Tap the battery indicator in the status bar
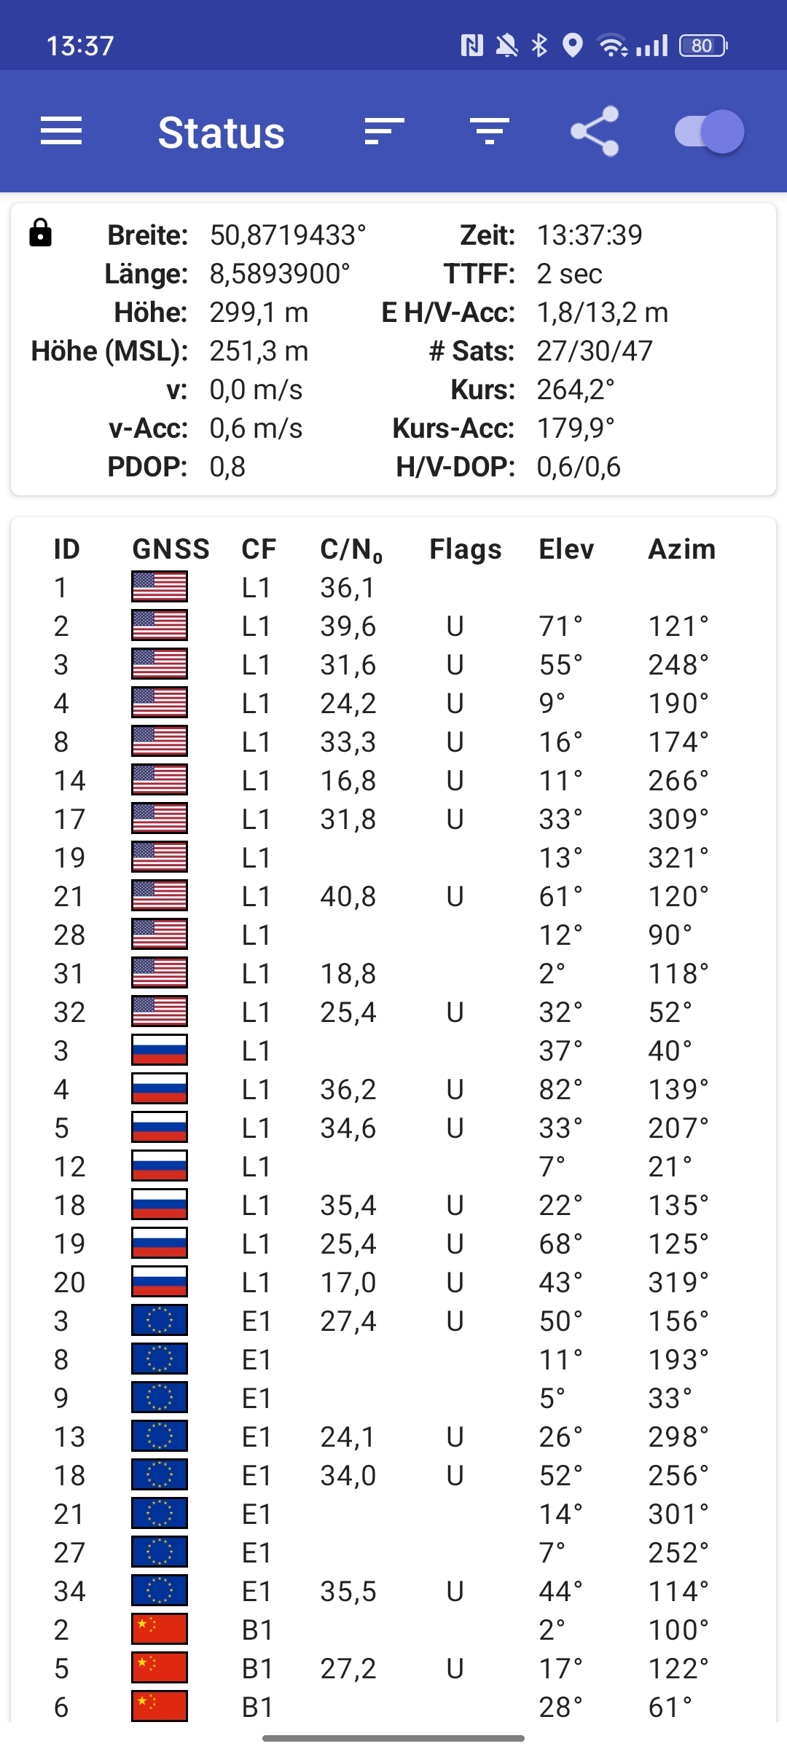The width and height of the screenshot is (787, 1757). click(703, 46)
